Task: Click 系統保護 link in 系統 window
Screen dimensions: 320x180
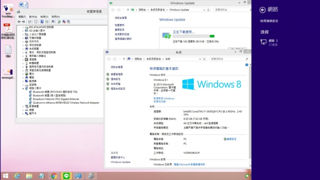Action: 116,84
